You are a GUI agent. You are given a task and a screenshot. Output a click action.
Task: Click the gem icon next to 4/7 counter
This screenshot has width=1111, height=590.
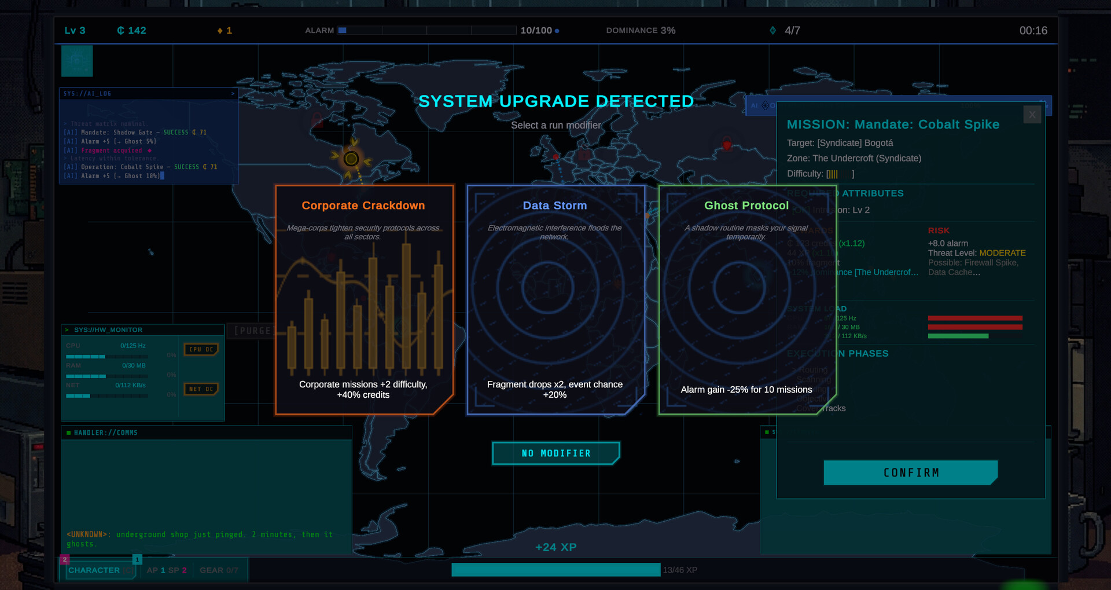[x=772, y=30]
